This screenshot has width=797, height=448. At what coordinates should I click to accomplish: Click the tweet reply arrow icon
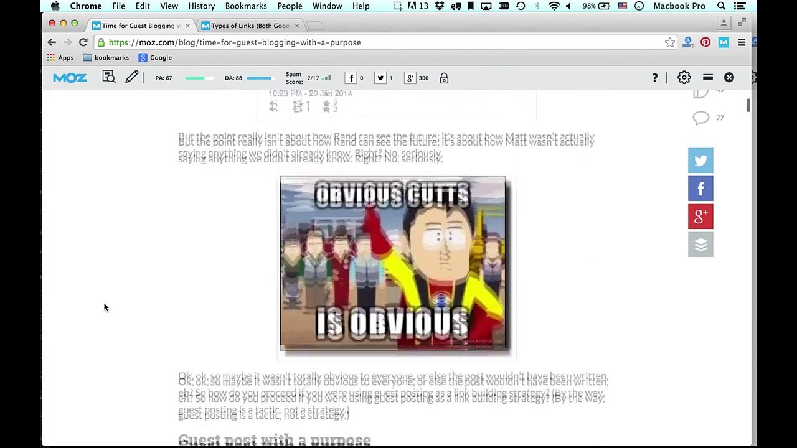[x=273, y=107]
